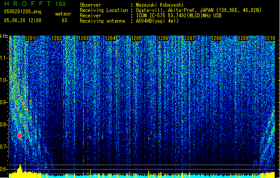Click the 1206 time marker
Image resolution: width=280 pixels, height=178 pixels.
tap(163, 38)
